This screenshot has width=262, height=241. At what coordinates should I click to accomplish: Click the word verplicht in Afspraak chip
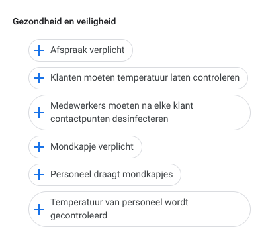click(107, 50)
